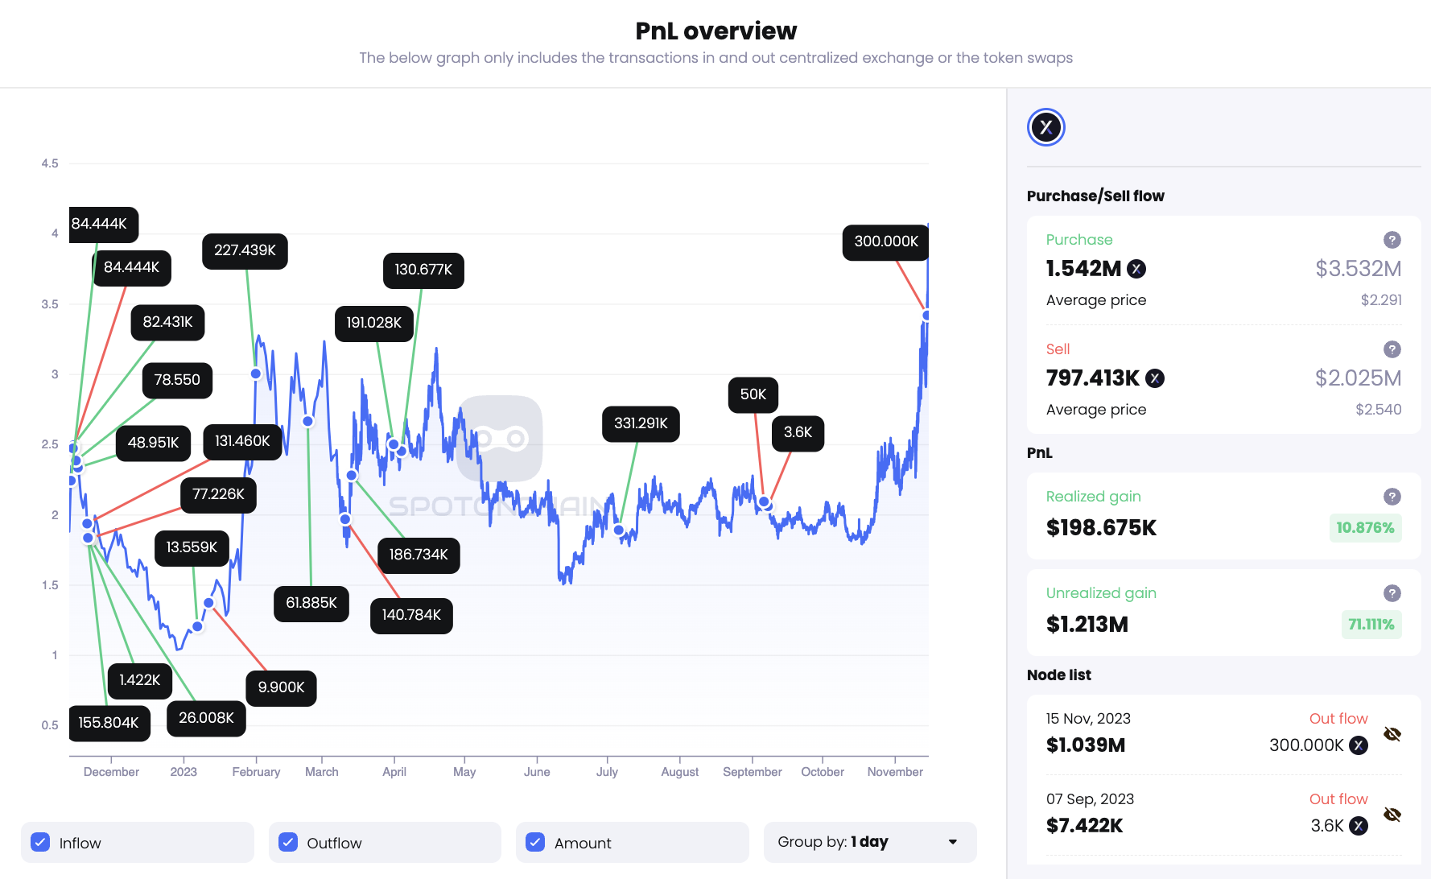Click token icon next to 1.542M
Viewport: 1431px width, 879px height.
coord(1136,269)
